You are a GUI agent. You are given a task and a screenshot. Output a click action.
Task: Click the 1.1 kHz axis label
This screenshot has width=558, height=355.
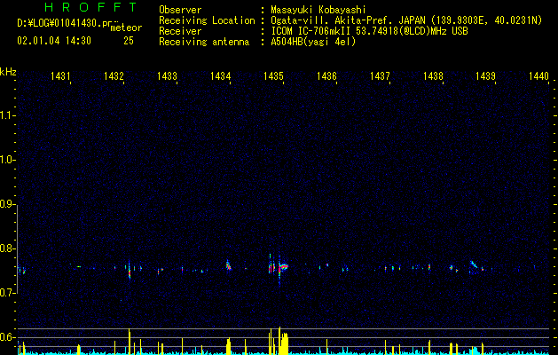(x=8, y=115)
